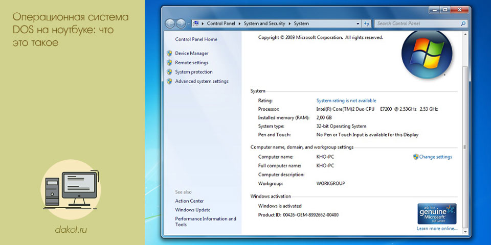The height and width of the screenshot is (245, 491).
Task: Click the Back navigation arrow button
Action: point(170,23)
